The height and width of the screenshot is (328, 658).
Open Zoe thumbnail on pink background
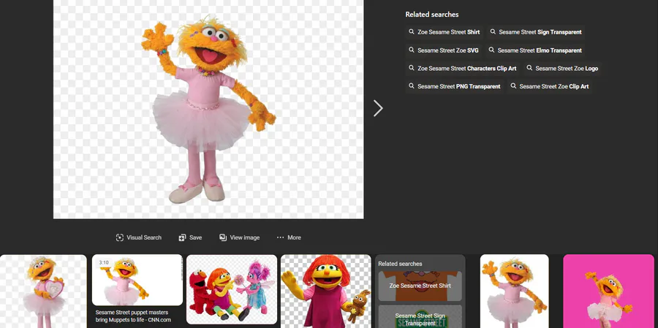(608, 291)
